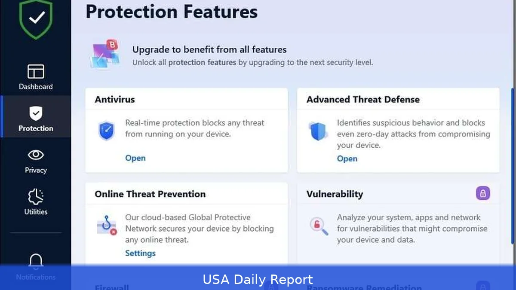Select the Antivirus card header
Screen dimensions: 516x290
(x=114, y=99)
